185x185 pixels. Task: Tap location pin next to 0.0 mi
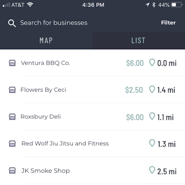coord(152,63)
